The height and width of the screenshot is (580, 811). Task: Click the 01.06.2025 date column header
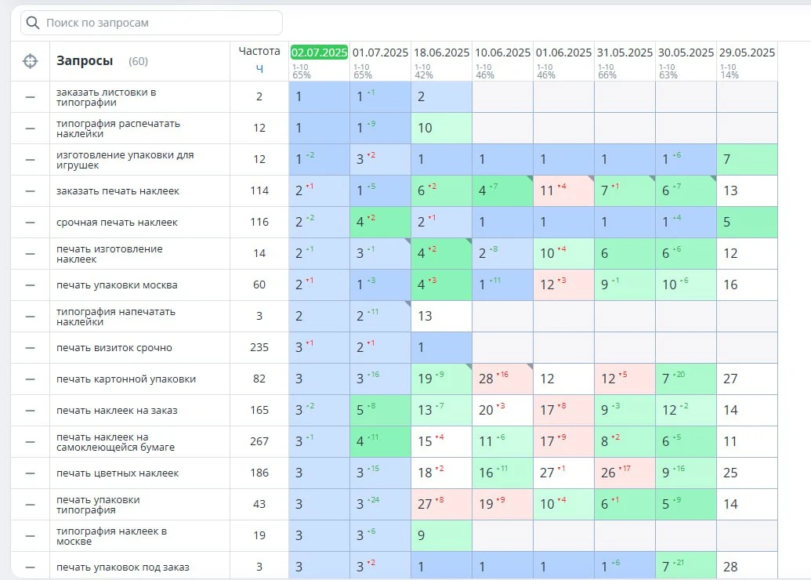(563, 53)
